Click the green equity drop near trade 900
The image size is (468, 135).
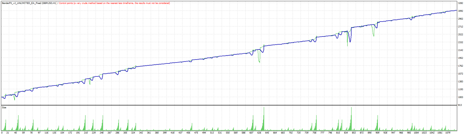(x=374, y=35)
